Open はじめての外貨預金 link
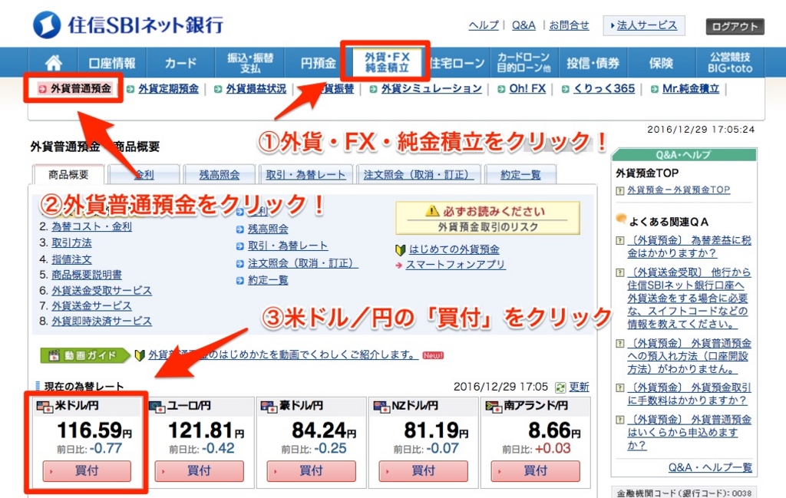The image size is (786, 498). [x=454, y=249]
